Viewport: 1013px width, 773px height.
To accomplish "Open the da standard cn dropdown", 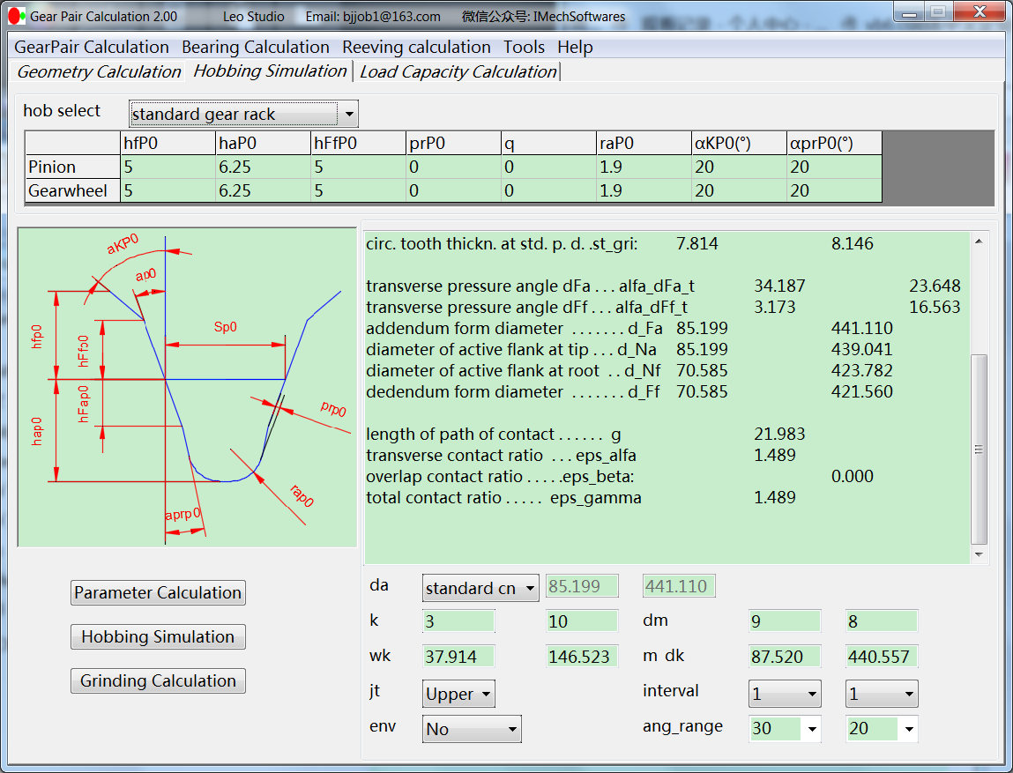I will pos(480,588).
